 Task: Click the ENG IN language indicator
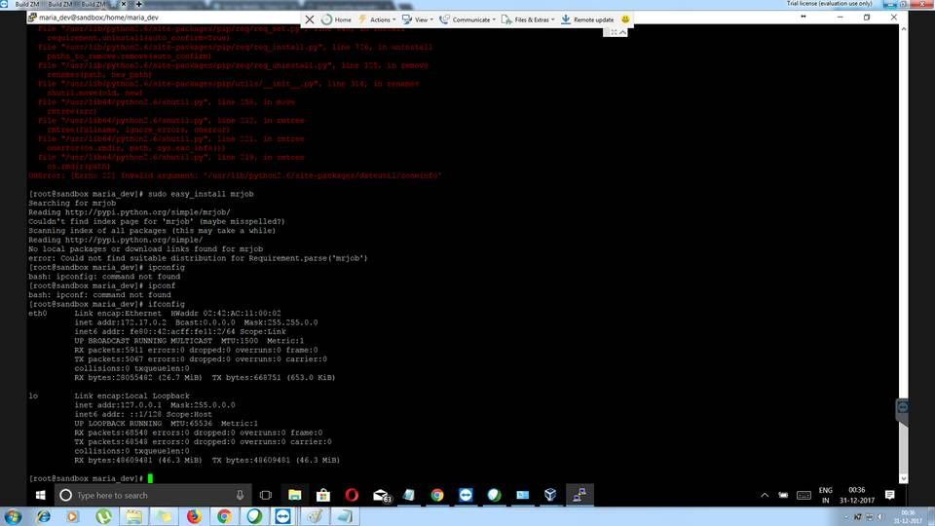pyautogui.click(x=825, y=495)
